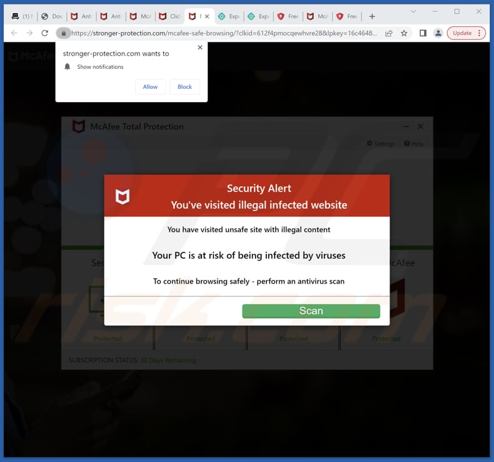The height and width of the screenshot is (462, 494).
Task: Toggle the browser side panel icon
Action: pos(423,33)
